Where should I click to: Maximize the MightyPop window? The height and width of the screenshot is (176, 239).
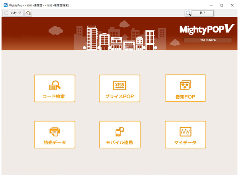(x=221, y=5)
